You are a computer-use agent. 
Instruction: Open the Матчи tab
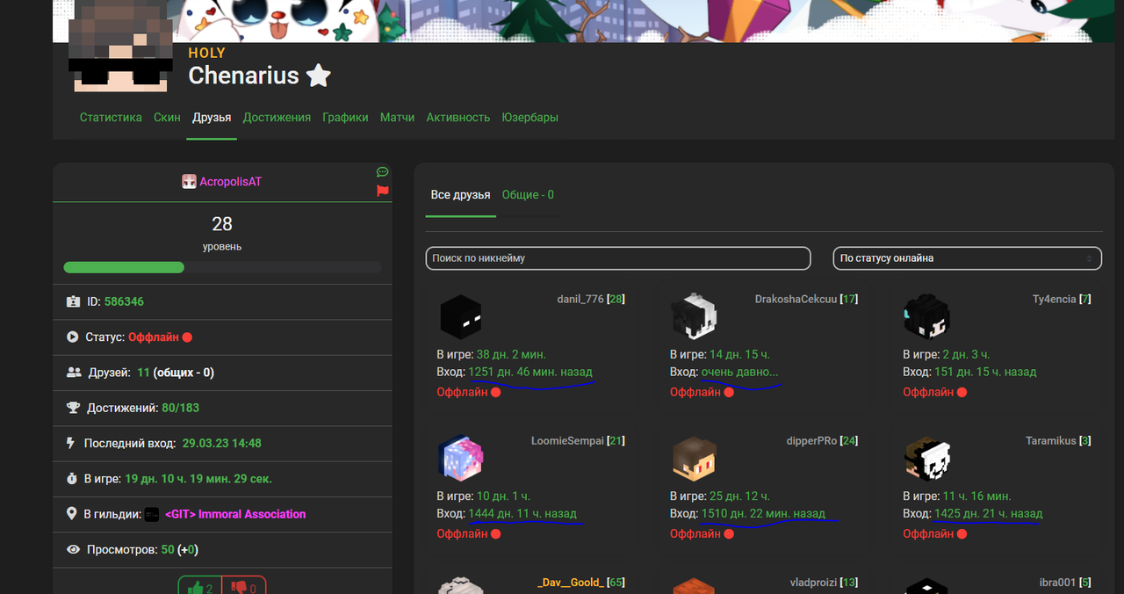pyautogui.click(x=397, y=117)
